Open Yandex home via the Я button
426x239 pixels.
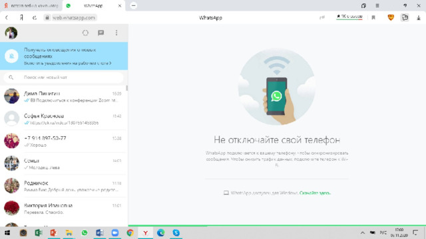21,18
